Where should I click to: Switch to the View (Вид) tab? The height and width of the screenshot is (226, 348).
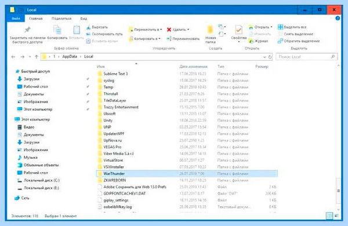(84, 19)
